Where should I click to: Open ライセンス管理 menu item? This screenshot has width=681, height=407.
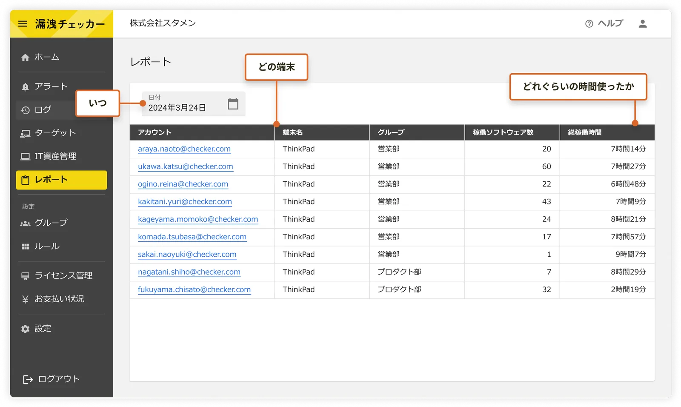[62, 275]
